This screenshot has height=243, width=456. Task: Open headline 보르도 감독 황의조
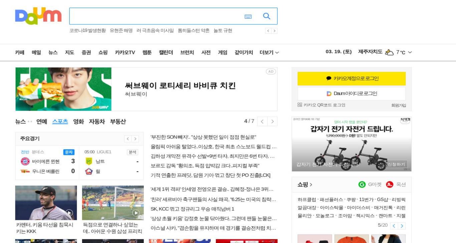pos(205,166)
